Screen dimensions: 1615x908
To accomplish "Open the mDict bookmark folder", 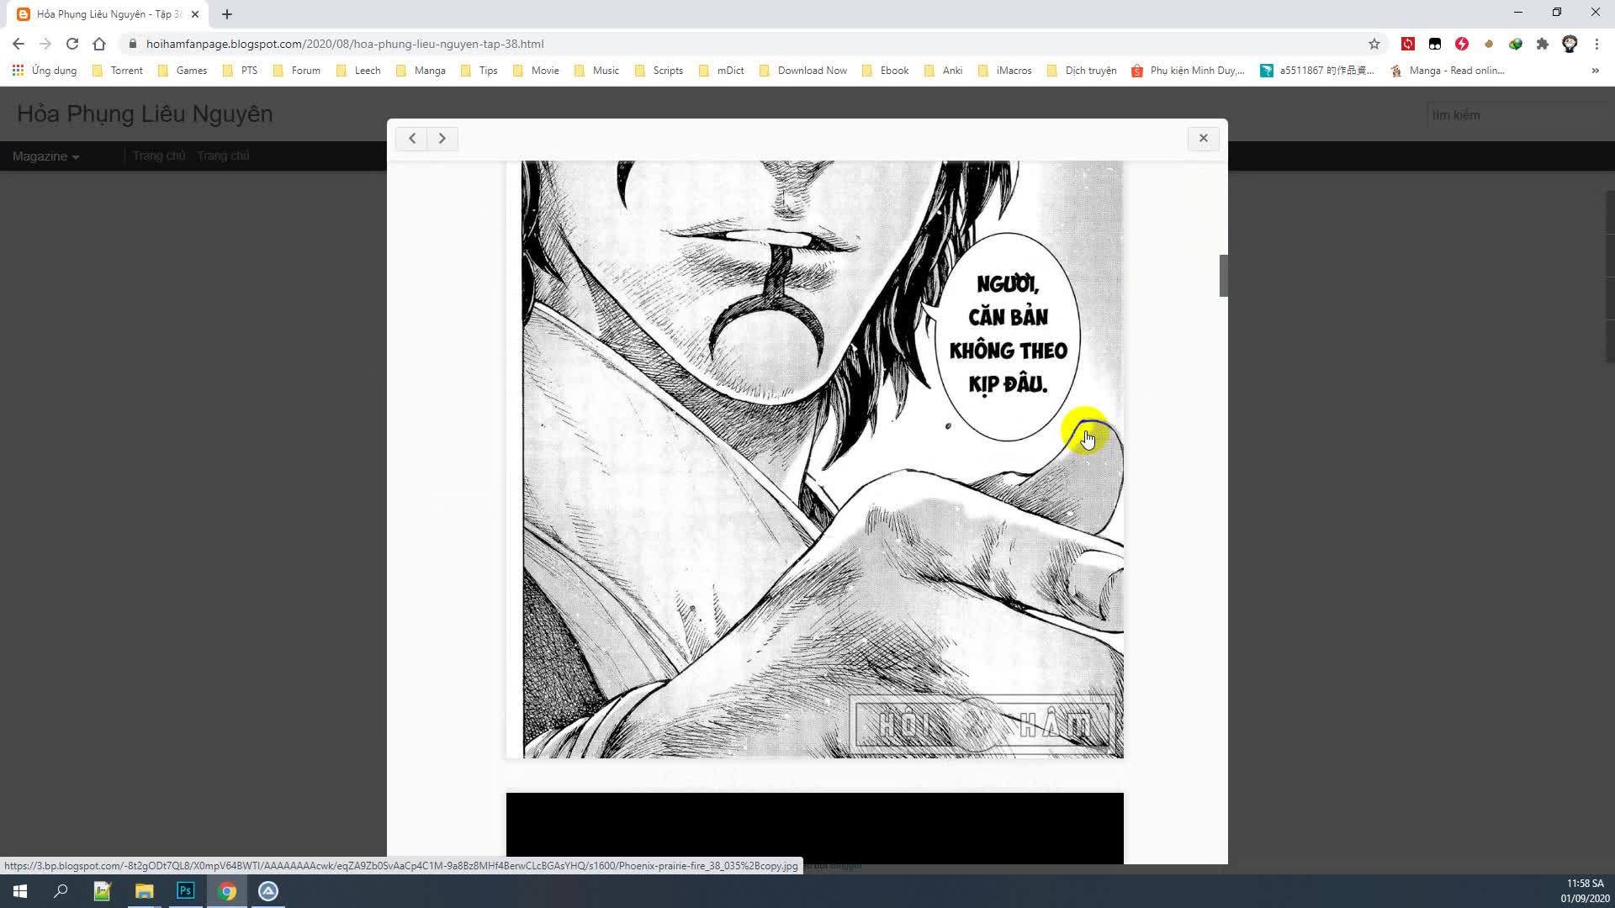I will pyautogui.click(x=721, y=71).
